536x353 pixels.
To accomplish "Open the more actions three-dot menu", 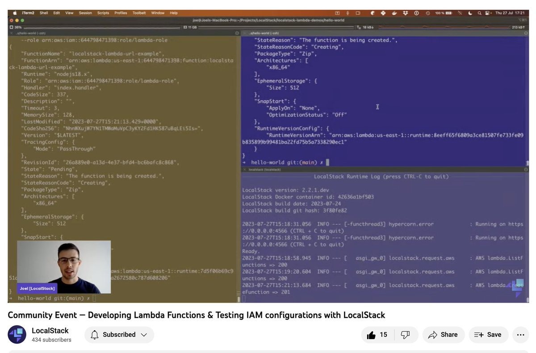I will coord(520,335).
